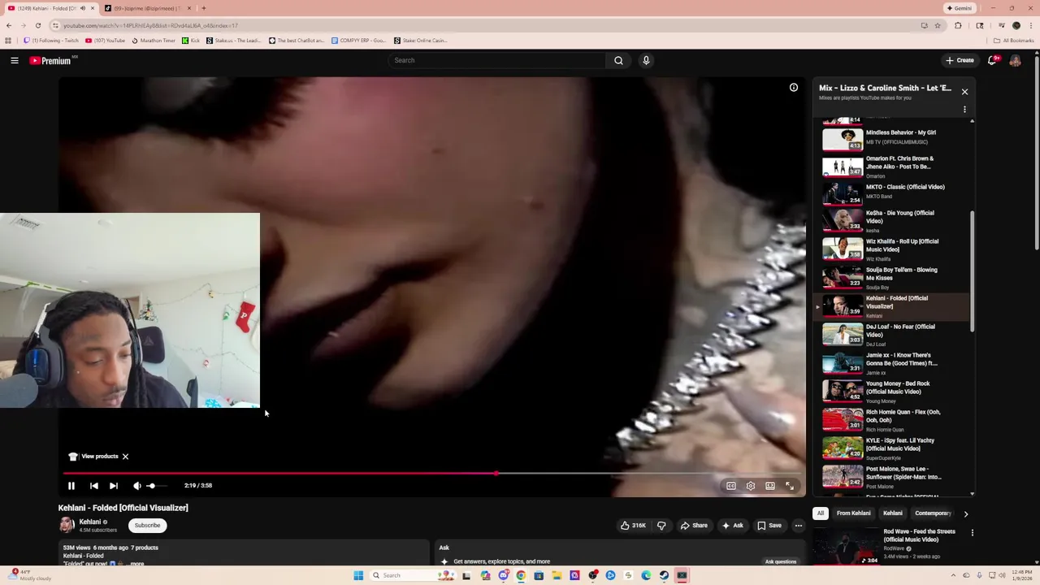The width and height of the screenshot is (1040, 585).
Task: Adjust the volume slider knob
Action: click(x=151, y=486)
